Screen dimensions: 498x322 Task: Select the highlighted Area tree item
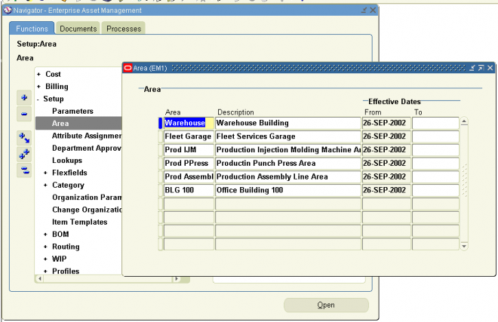click(78, 123)
